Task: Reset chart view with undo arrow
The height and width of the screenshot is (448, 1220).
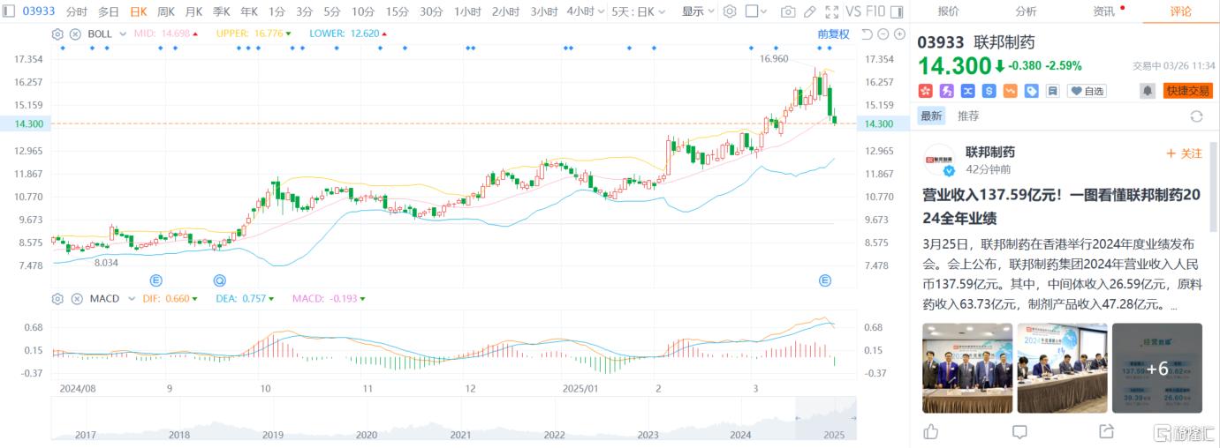Action: [x=867, y=34]
